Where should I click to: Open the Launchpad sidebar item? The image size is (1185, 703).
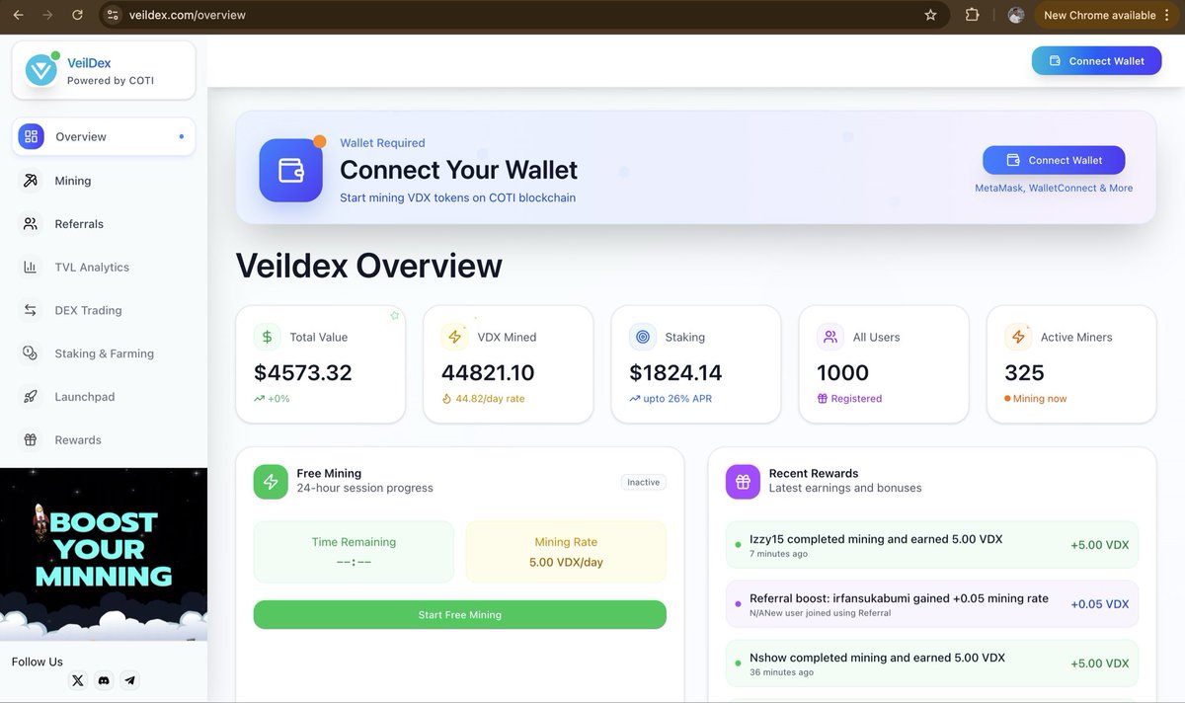coord(104,397)
